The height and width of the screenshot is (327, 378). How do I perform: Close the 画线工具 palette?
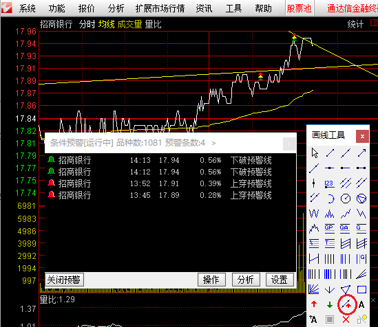pos(362,136)
